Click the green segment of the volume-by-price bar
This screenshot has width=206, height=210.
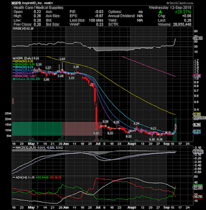pos(37,129)
